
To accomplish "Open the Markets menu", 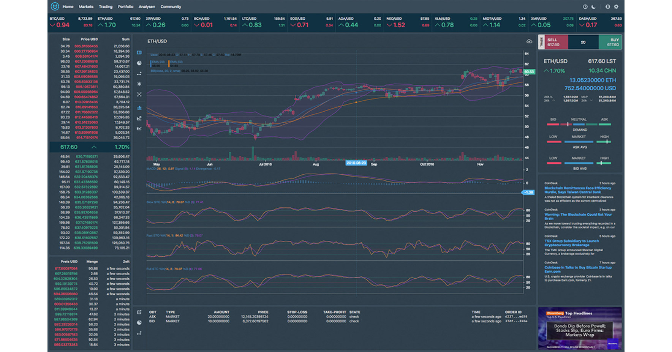I will (86, 7).
